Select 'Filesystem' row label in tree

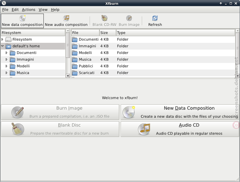click(x=22, y=39)
